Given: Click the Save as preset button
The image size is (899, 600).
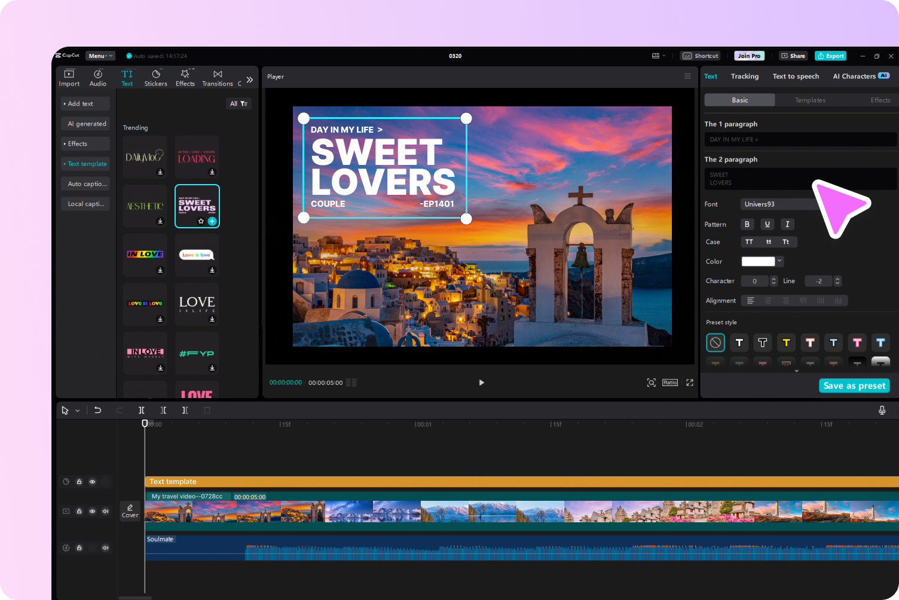Looking at the screenshot, I should coord(854,385).
